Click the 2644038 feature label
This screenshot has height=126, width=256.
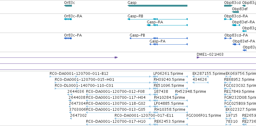pyautogui.click(x=77, y=98)
